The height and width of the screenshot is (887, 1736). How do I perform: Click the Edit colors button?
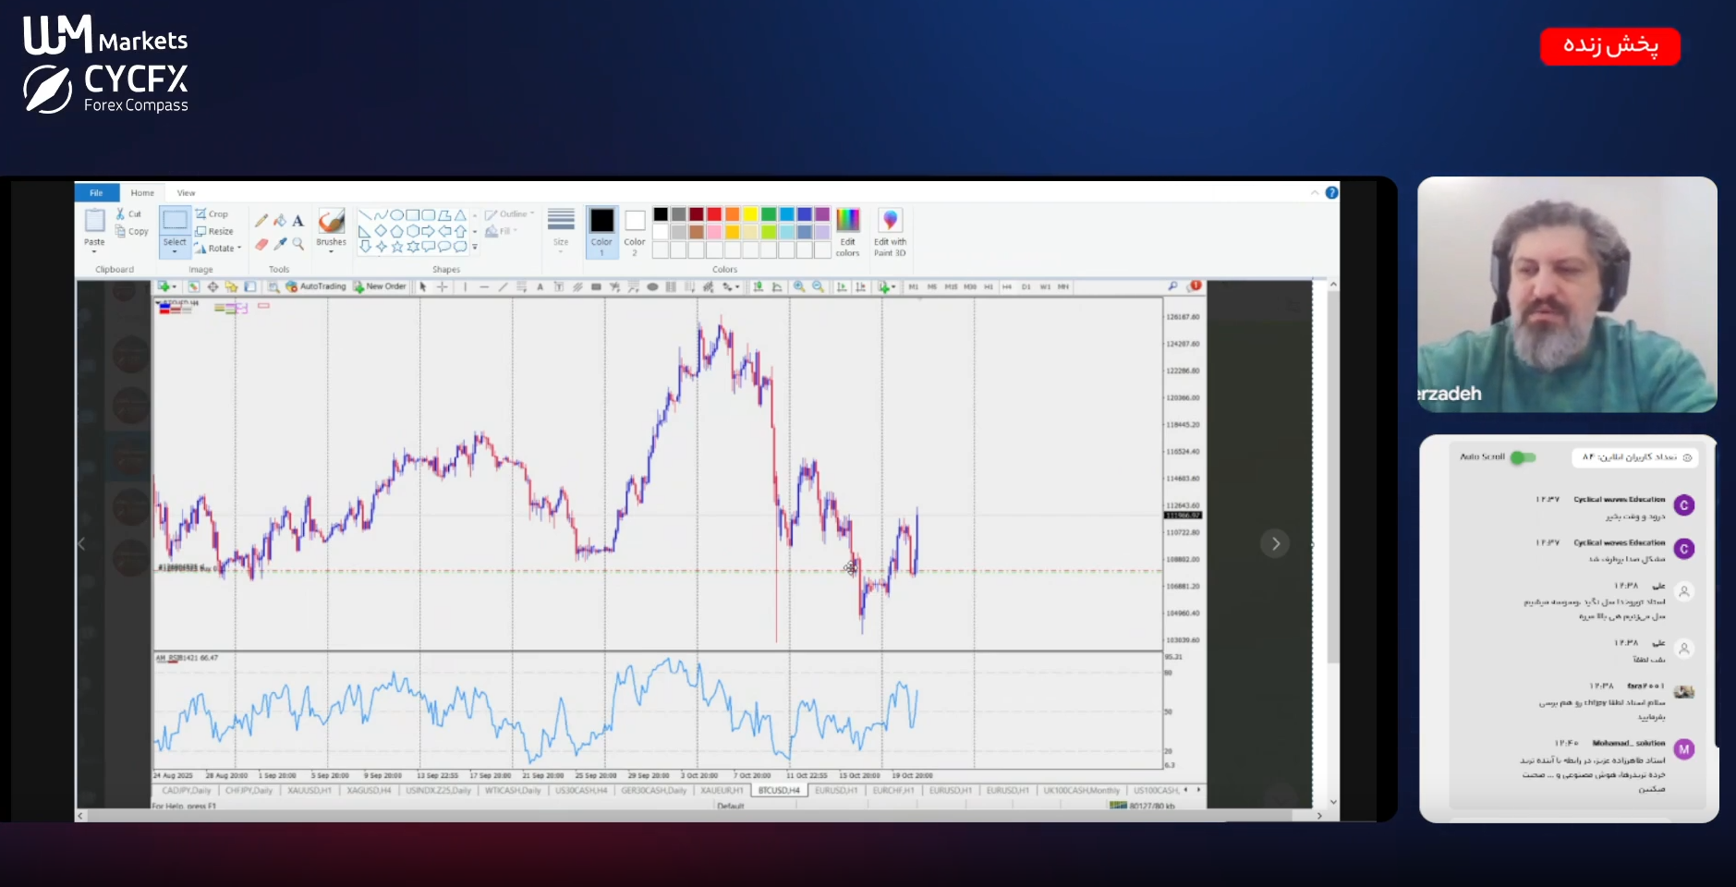(847, 232)
